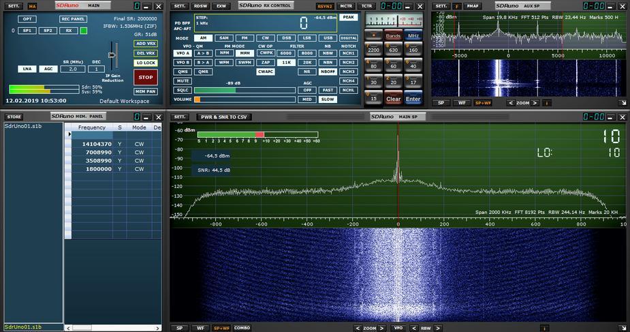630x332 pixels.
Task: Switch Main SP to WF view
Action: [200, 328]
